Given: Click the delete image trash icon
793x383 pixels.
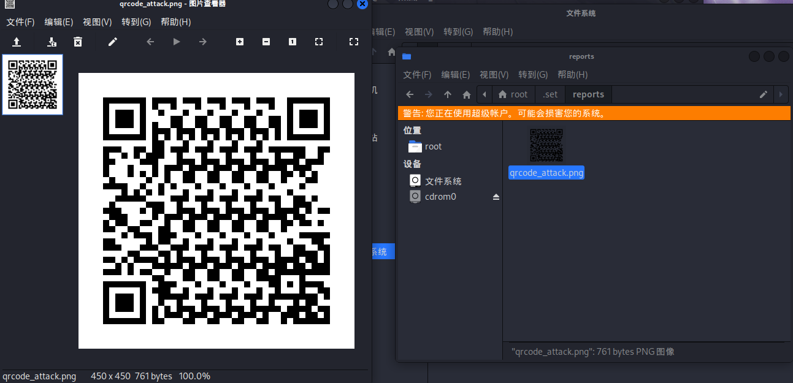Looking at the screenshot, I should [x=78, y=42].
